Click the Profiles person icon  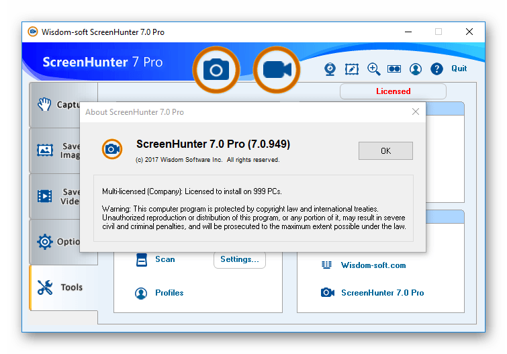[x=141, y=293]
